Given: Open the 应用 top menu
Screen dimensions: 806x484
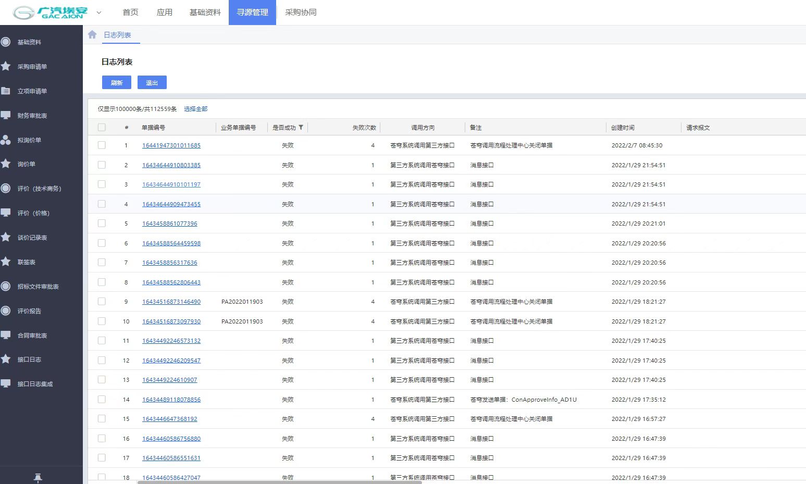Looking at the screenshot, I should click(x=164, y=13).
